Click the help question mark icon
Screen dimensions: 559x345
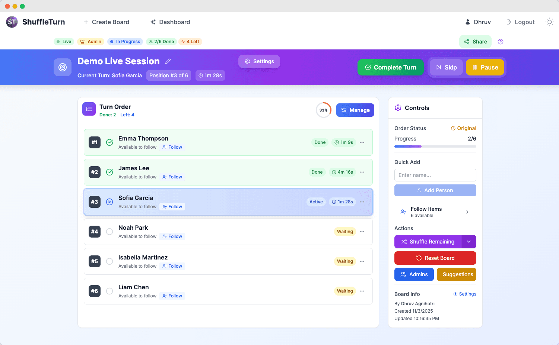point(500,42)
